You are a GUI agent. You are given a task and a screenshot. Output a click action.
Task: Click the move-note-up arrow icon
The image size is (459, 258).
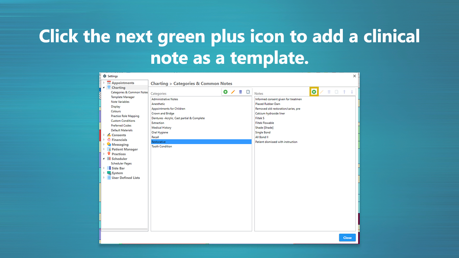(344, 92)
